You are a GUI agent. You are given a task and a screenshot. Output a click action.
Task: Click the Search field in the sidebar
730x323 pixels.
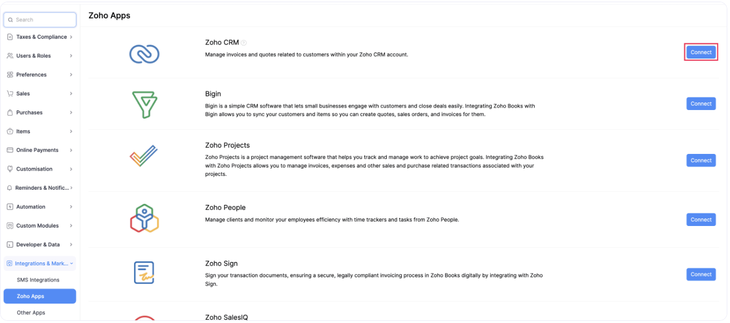tap(40, 20)
